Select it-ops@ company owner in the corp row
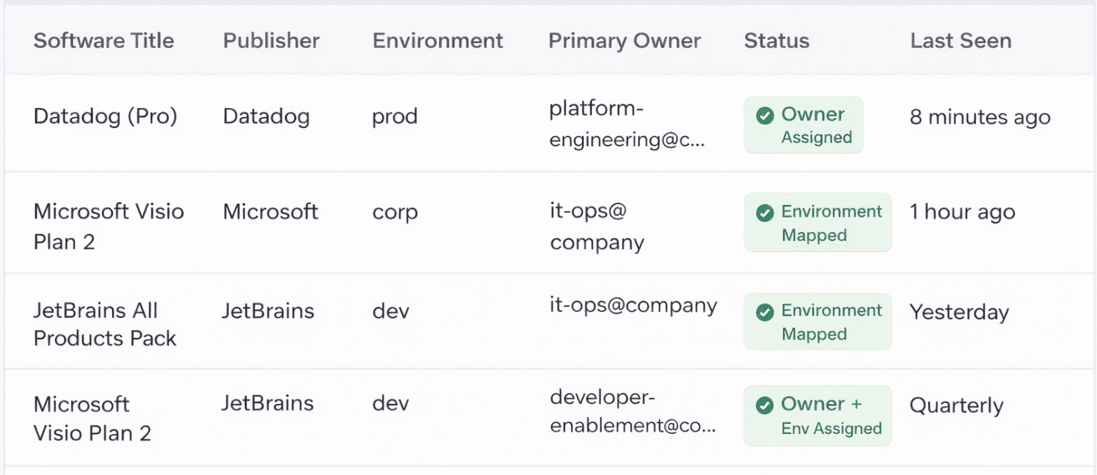Screen dimensions: 1097x475 click(597, 227)
